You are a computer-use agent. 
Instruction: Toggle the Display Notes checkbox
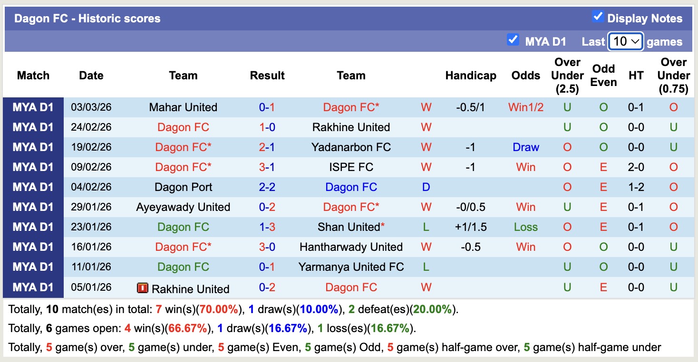click(598, 17)
